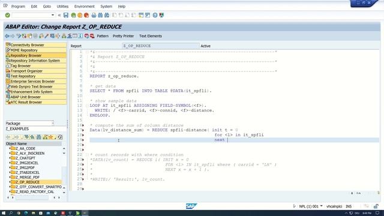Select Repository Information System

[36, 61]
